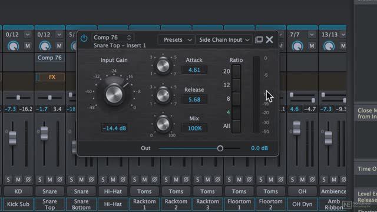Click the KD group label
The image size is (377, 212).
tap(18, 191)
